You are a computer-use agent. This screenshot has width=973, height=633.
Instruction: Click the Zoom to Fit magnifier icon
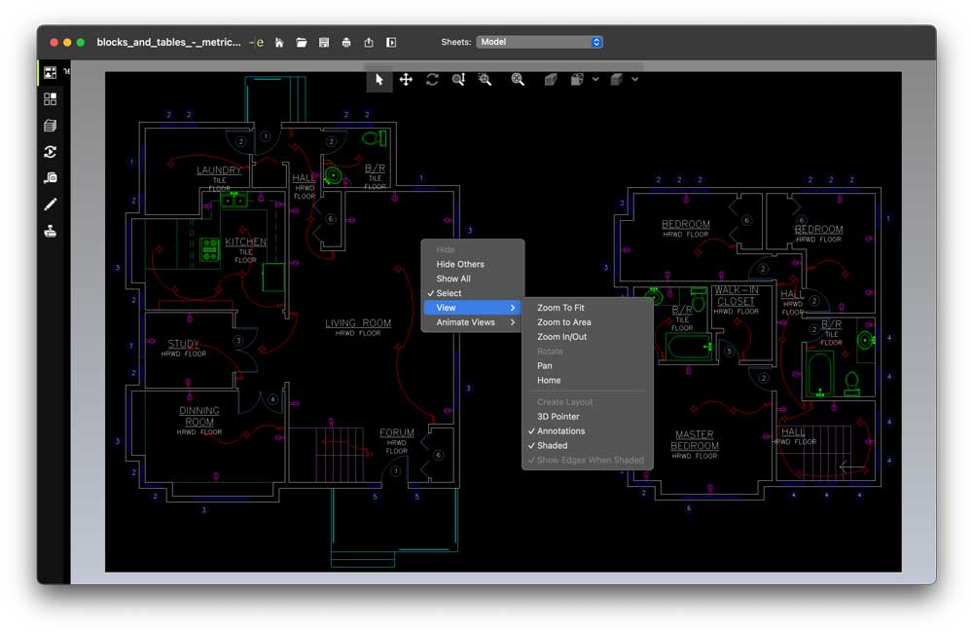point(518,80)
